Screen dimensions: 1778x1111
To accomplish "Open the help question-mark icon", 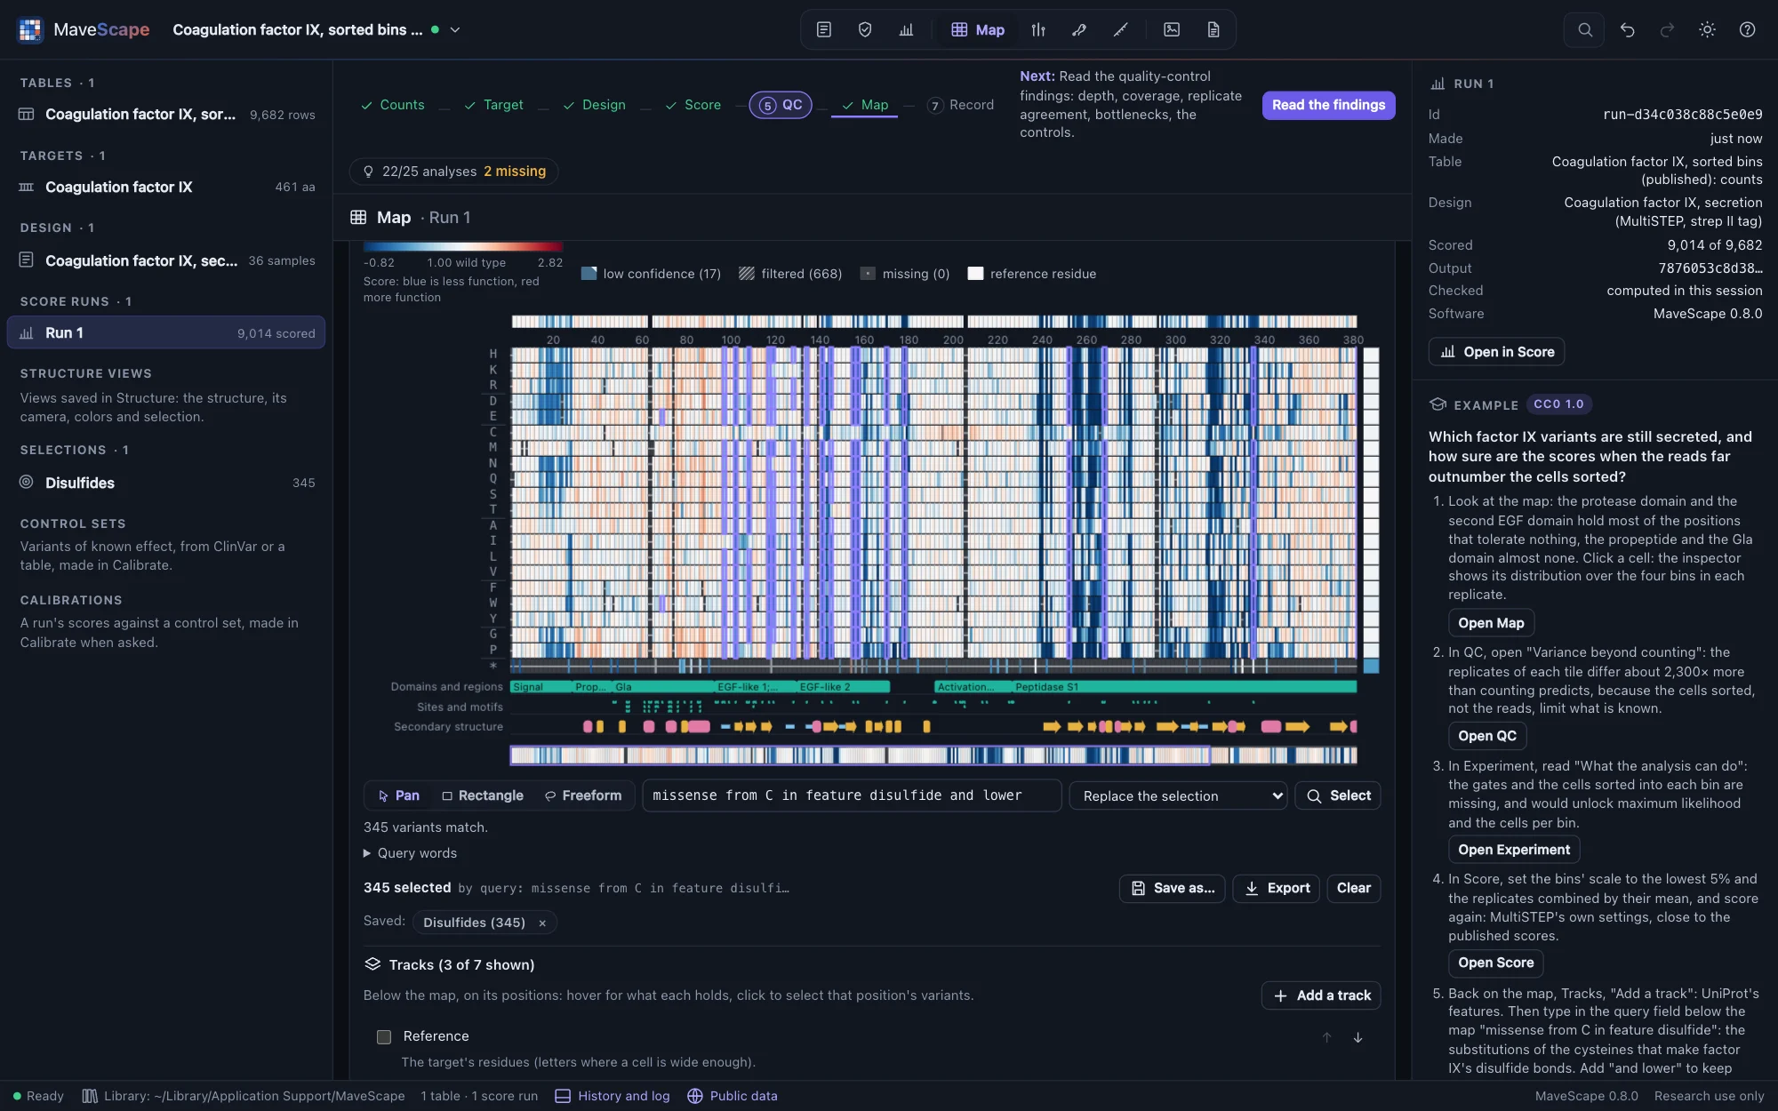I will [1747, 29].
